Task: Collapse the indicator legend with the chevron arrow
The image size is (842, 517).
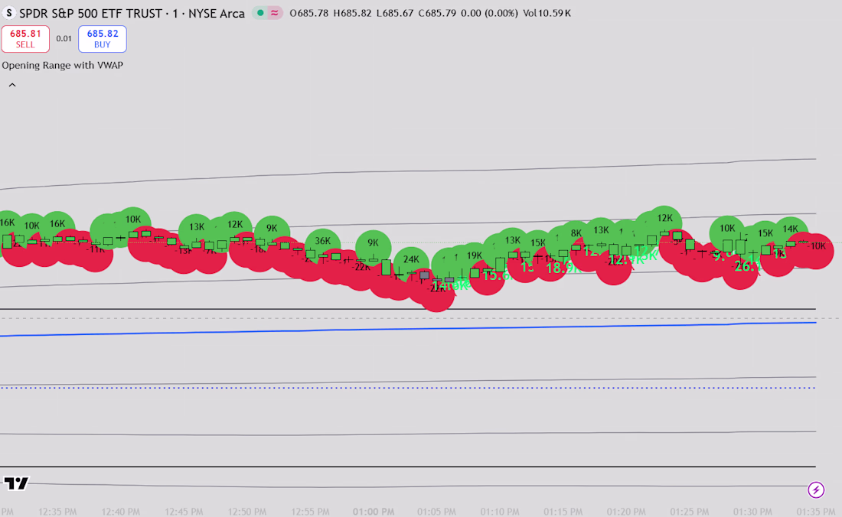Action: coord(11,85)
